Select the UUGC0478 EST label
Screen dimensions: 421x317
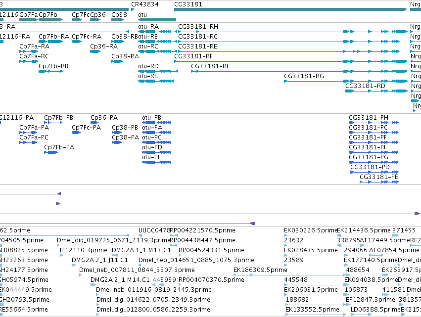coord(154,230)
